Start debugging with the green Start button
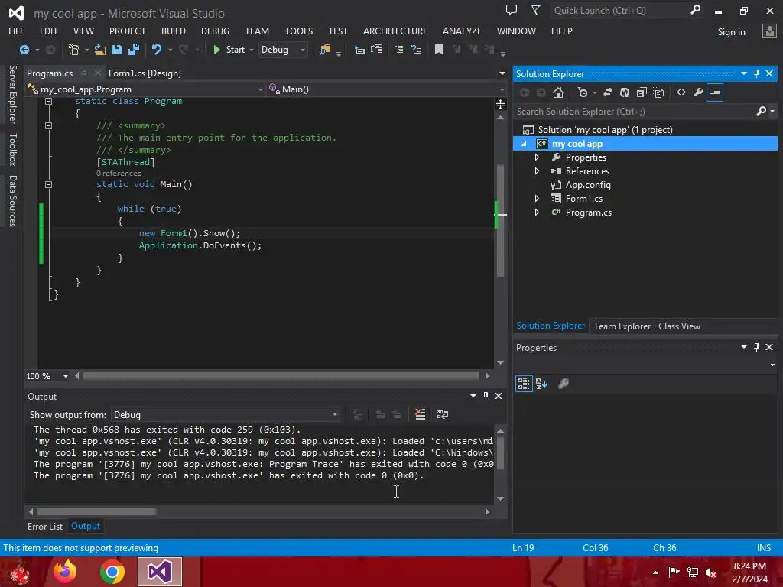Image resolution: width=783 pixels, height=587 pixels. point(229,50)
